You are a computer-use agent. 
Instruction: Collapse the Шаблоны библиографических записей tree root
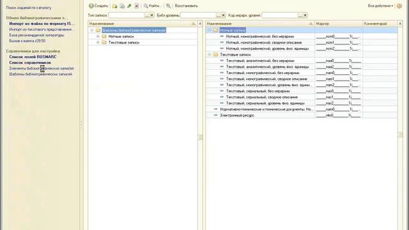(92, 30)
